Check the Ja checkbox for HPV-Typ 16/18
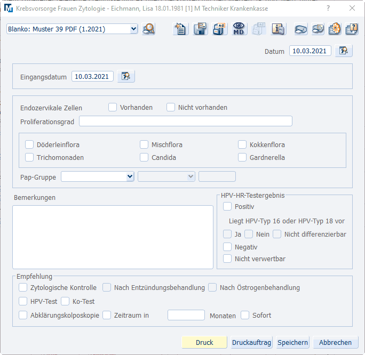365x355 pixels. (x=227, y=234)
